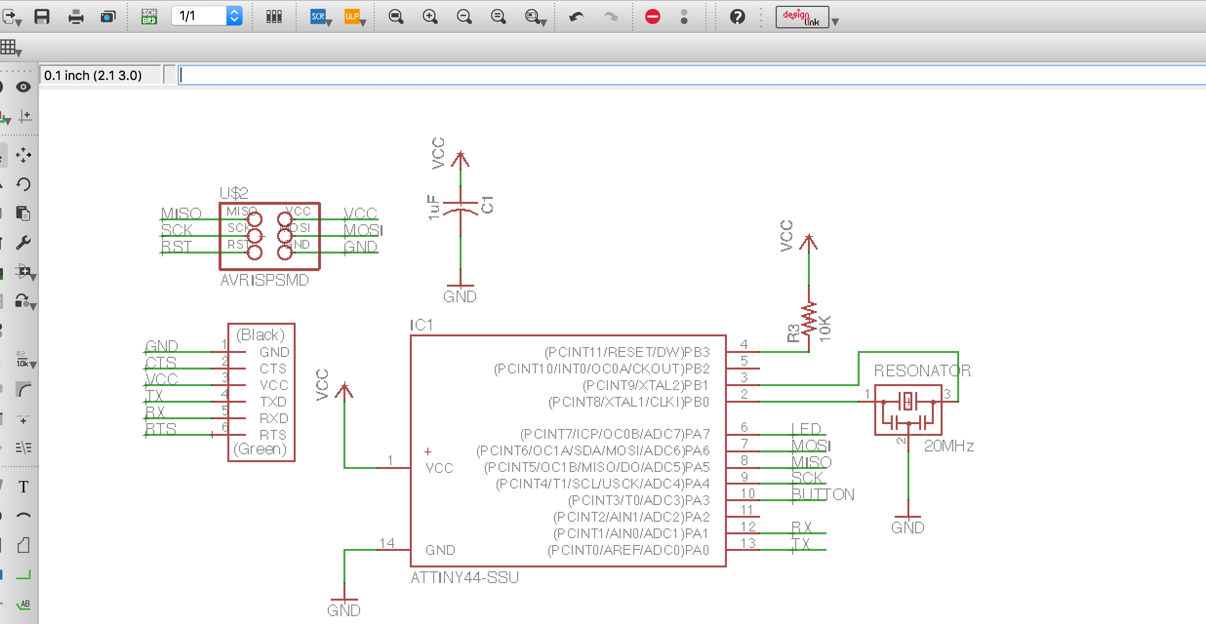Screen dimensions: 1206x624
Task: Open the library manager books icon
Action: coord(274,17)
